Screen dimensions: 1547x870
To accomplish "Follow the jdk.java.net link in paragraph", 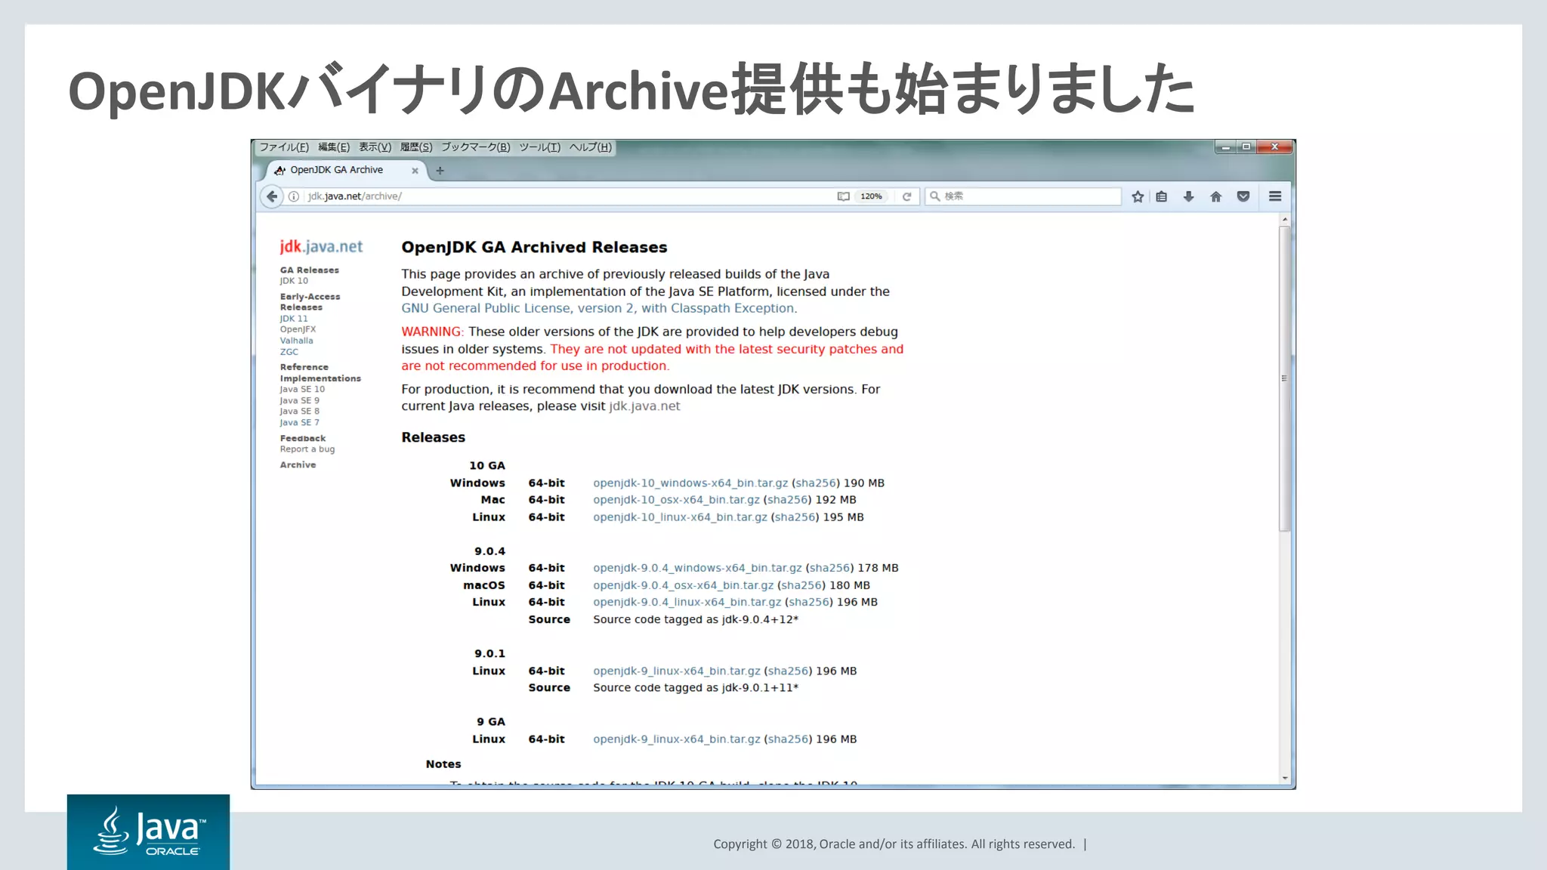I will pyautogui.click(x=644, y=406).
